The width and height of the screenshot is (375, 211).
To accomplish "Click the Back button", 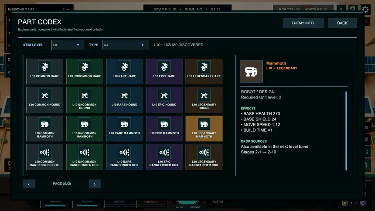I will (342, 23).
